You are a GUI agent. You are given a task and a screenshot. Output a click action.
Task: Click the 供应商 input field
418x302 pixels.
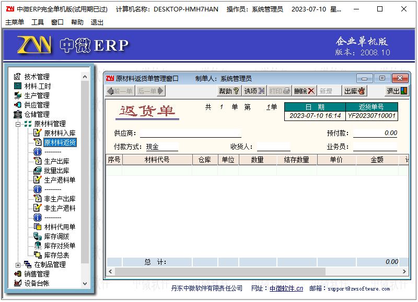click(191, 133)
